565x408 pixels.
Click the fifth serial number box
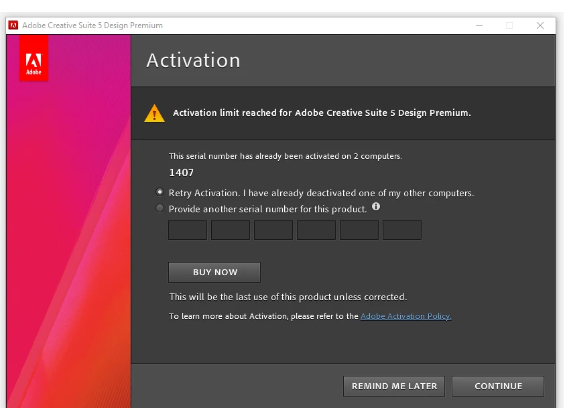point(359,230)
